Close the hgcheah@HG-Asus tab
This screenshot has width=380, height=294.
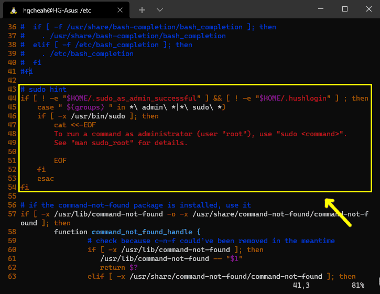pyautogui.click(x=120, y=10)
